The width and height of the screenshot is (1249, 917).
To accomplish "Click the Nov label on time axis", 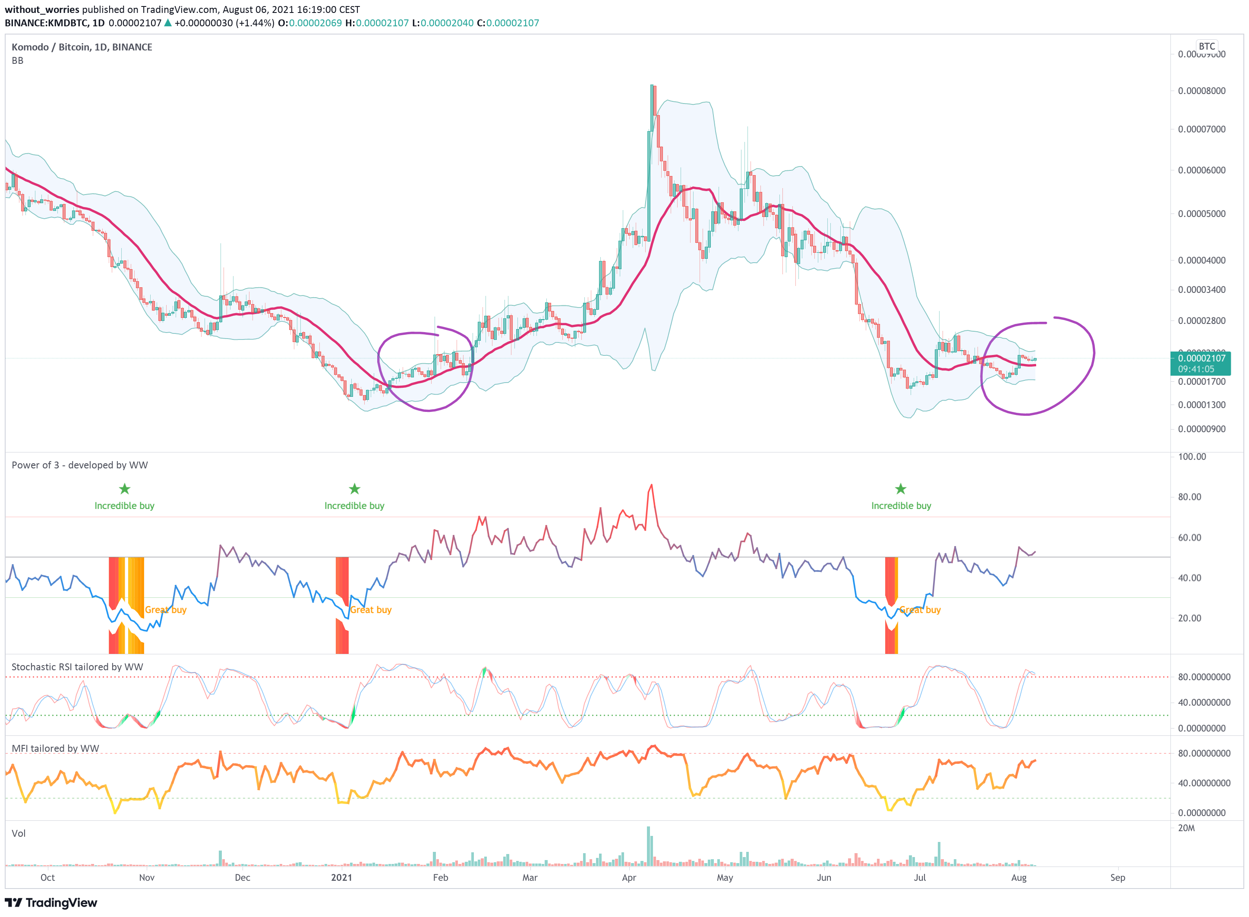I will tap(147, 878).
